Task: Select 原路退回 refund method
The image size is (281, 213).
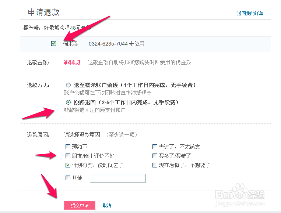Action: click(68, 102)
